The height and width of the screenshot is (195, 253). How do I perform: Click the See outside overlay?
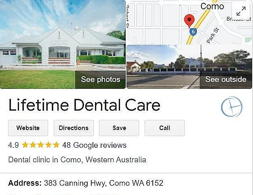[x=226, y=80]
